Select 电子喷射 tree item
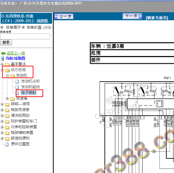The height and width of the screenshot is (173, 174). [29, 92]
